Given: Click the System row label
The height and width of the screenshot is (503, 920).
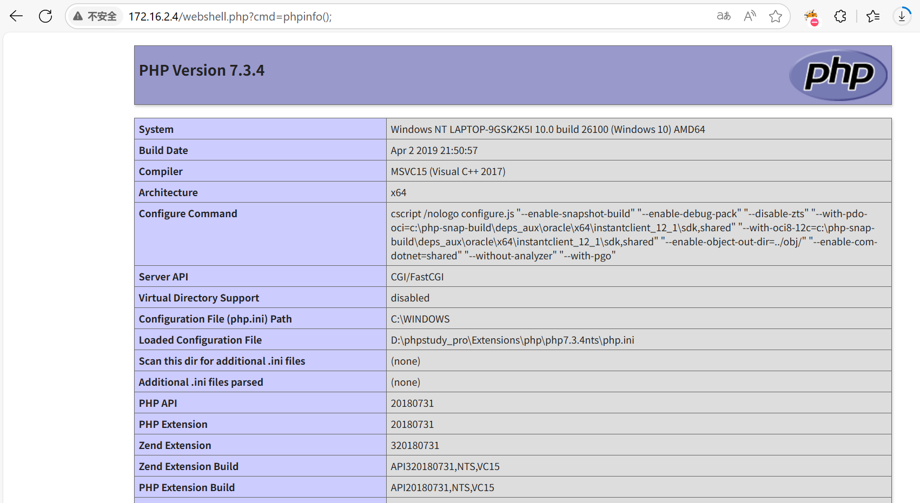Looking at the screenshot, I should click(156, 129).
